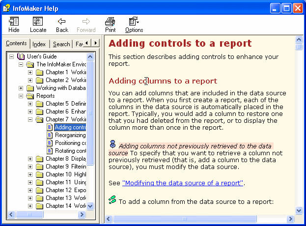306x226 pixels.
Task: Expand Chapter 5 Defining node
Action: pos(30,104)
